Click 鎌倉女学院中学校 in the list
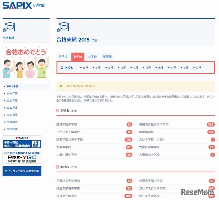The width and height of the screenshot is (219, 200). [x=68, y=188]
